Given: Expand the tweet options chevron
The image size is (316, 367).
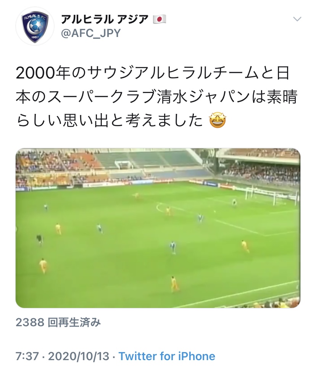Looking at the screenshot, I should pyautogui.click(x=297, y=19).
